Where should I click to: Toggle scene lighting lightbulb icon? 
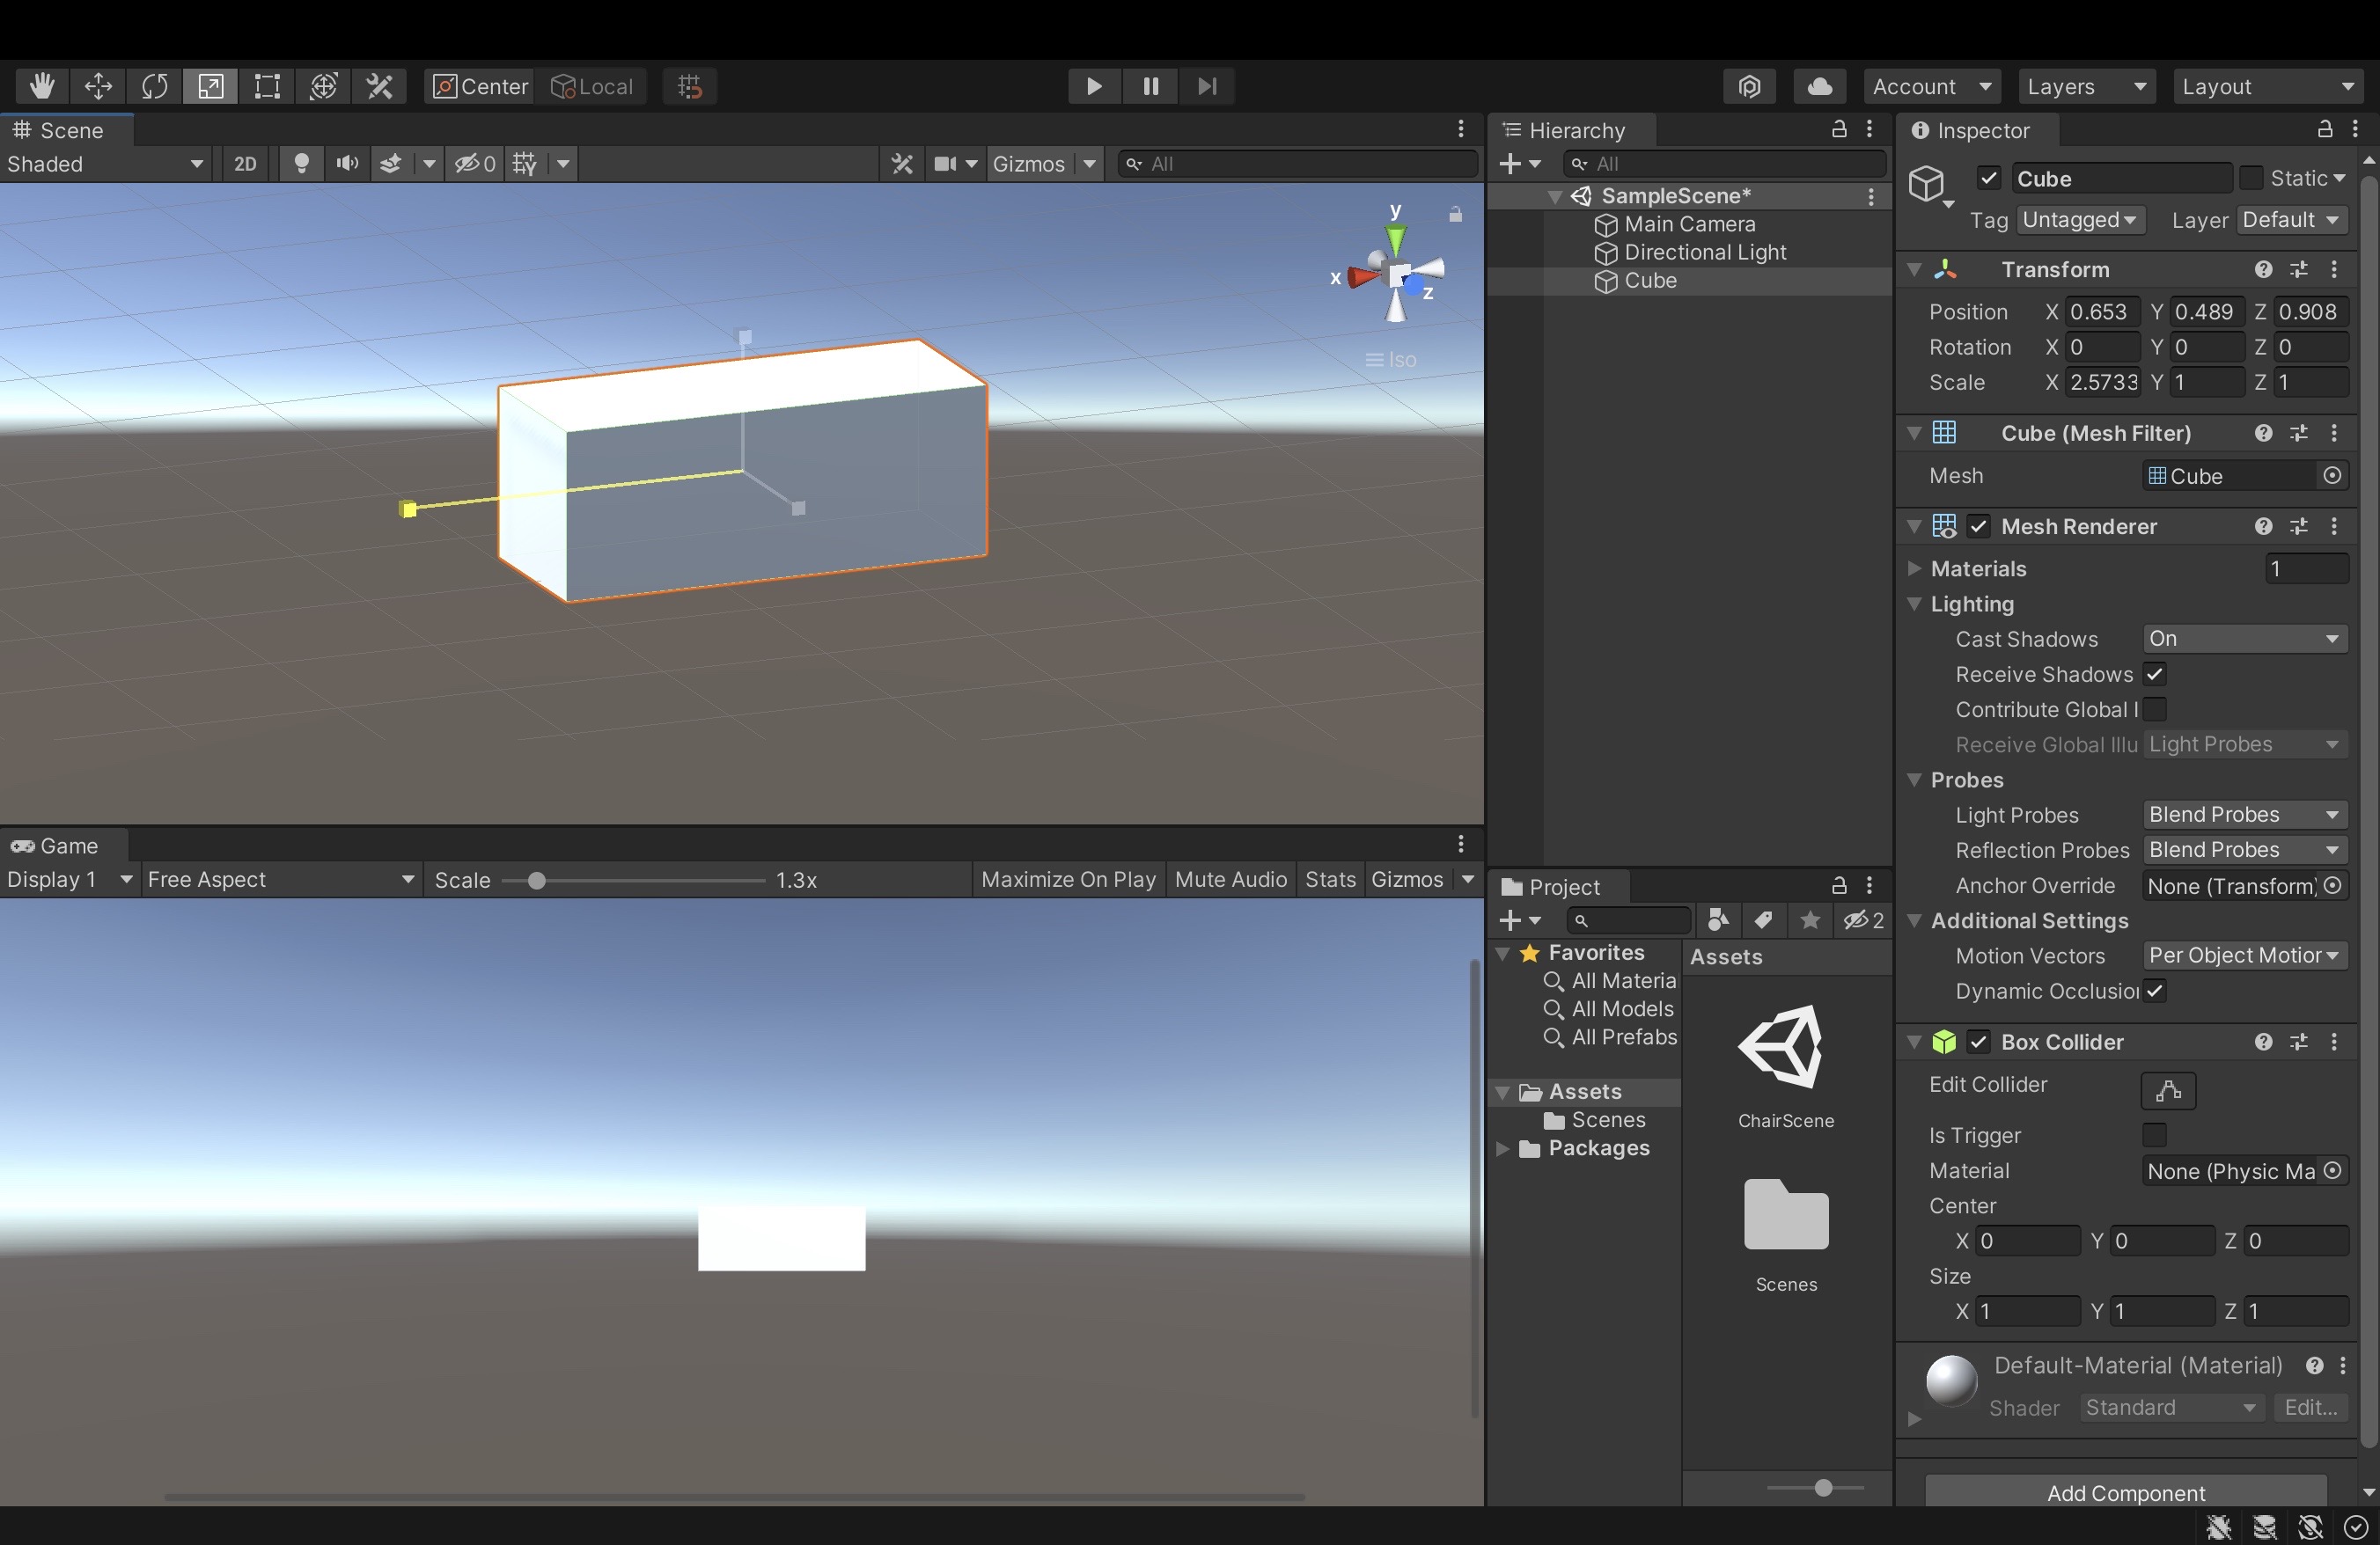click(x=301, y=164)
